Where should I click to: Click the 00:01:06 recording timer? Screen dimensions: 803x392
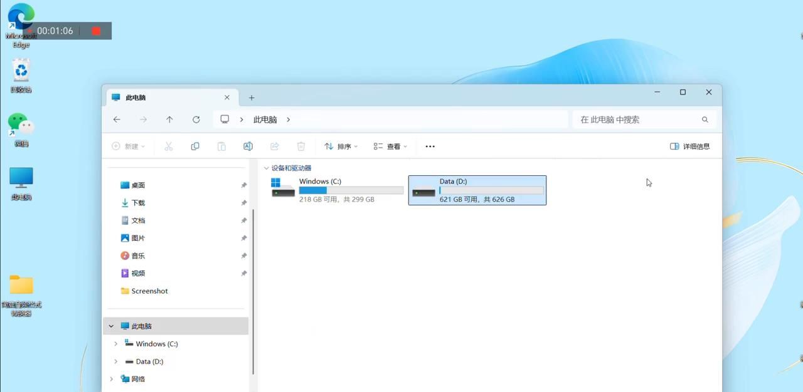55,31
